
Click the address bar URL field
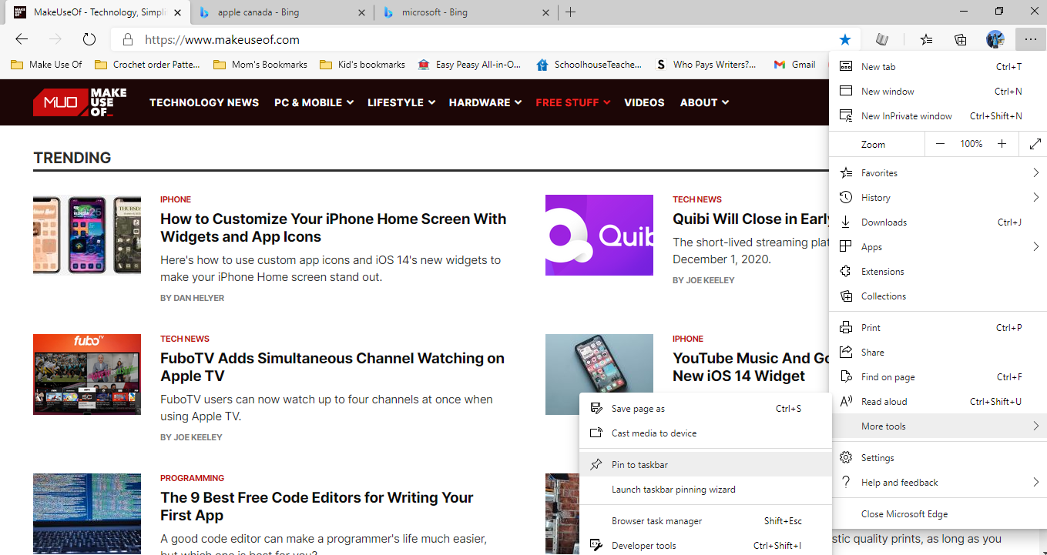(462, 39)
